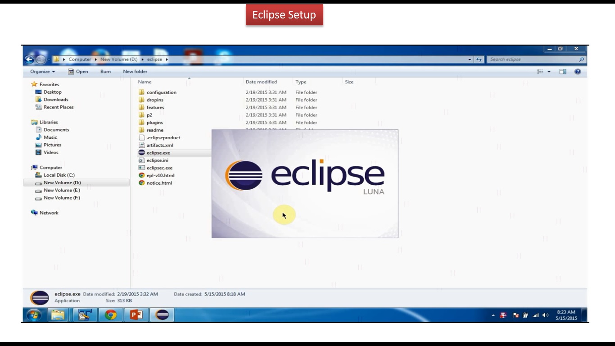Expand the arrow after Computer in the address bar

pyautogui.click(x=95, y=59)
